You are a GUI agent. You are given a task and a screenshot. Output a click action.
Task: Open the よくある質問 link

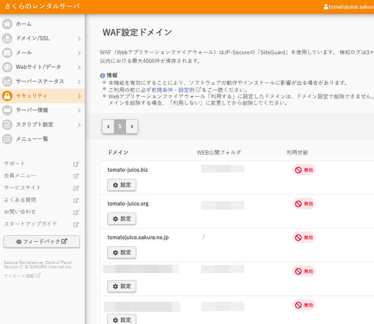click(20, 200)
